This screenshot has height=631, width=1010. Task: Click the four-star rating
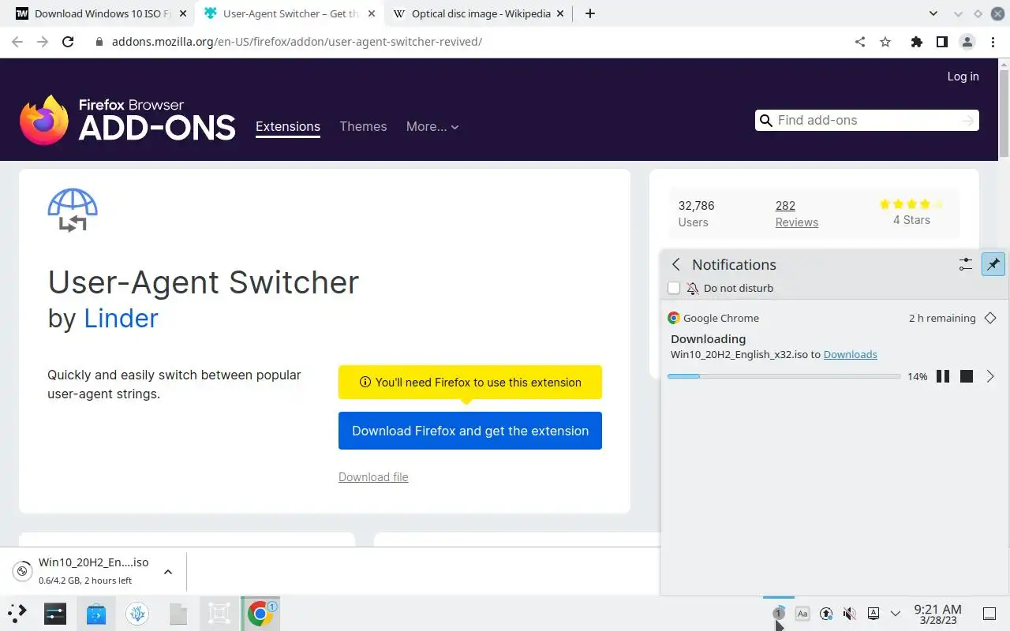pyautogui.click(x=911, y=203)
